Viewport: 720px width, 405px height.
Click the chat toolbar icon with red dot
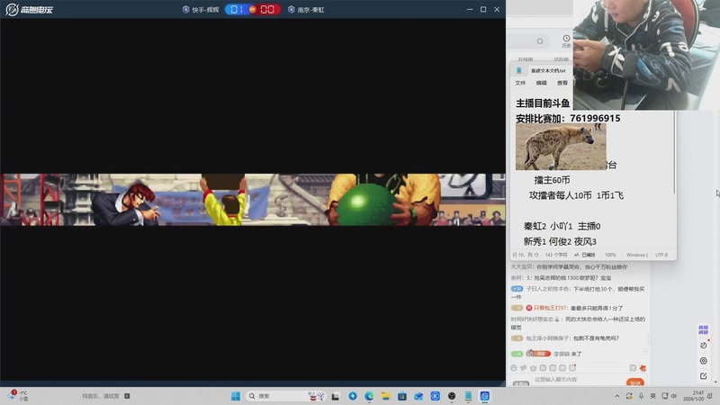tap(572, 368)
